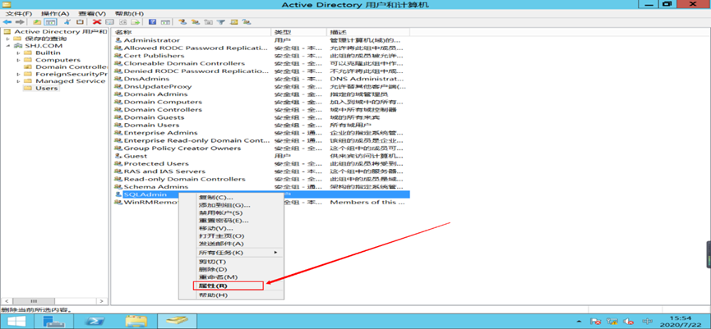Collapse the SHJ.COM domain node
Viewport: 711px width, 329px height.
[7, 46]
